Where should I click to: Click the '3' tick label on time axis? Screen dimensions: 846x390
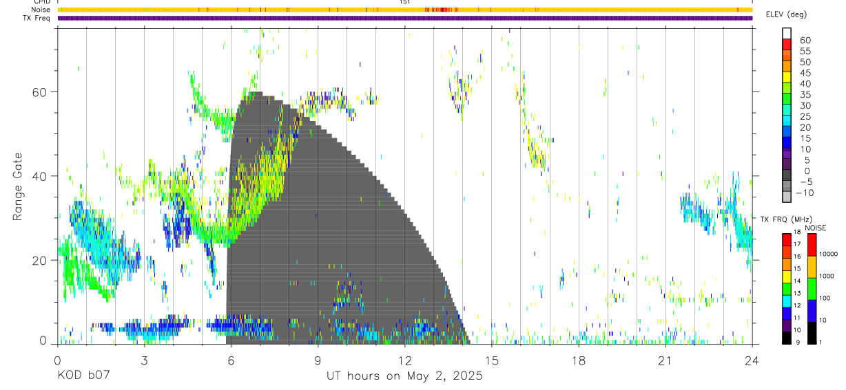click(x=144, y=360)
